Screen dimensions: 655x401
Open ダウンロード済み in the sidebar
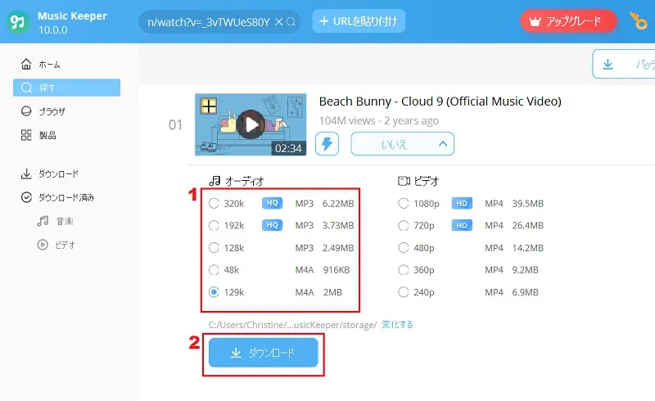pyautogui.click(x=66, y=197)
